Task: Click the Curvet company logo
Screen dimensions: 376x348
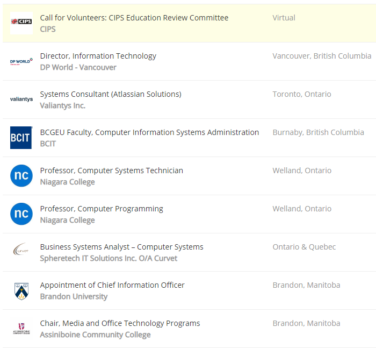Action: [x=21, y=252]
